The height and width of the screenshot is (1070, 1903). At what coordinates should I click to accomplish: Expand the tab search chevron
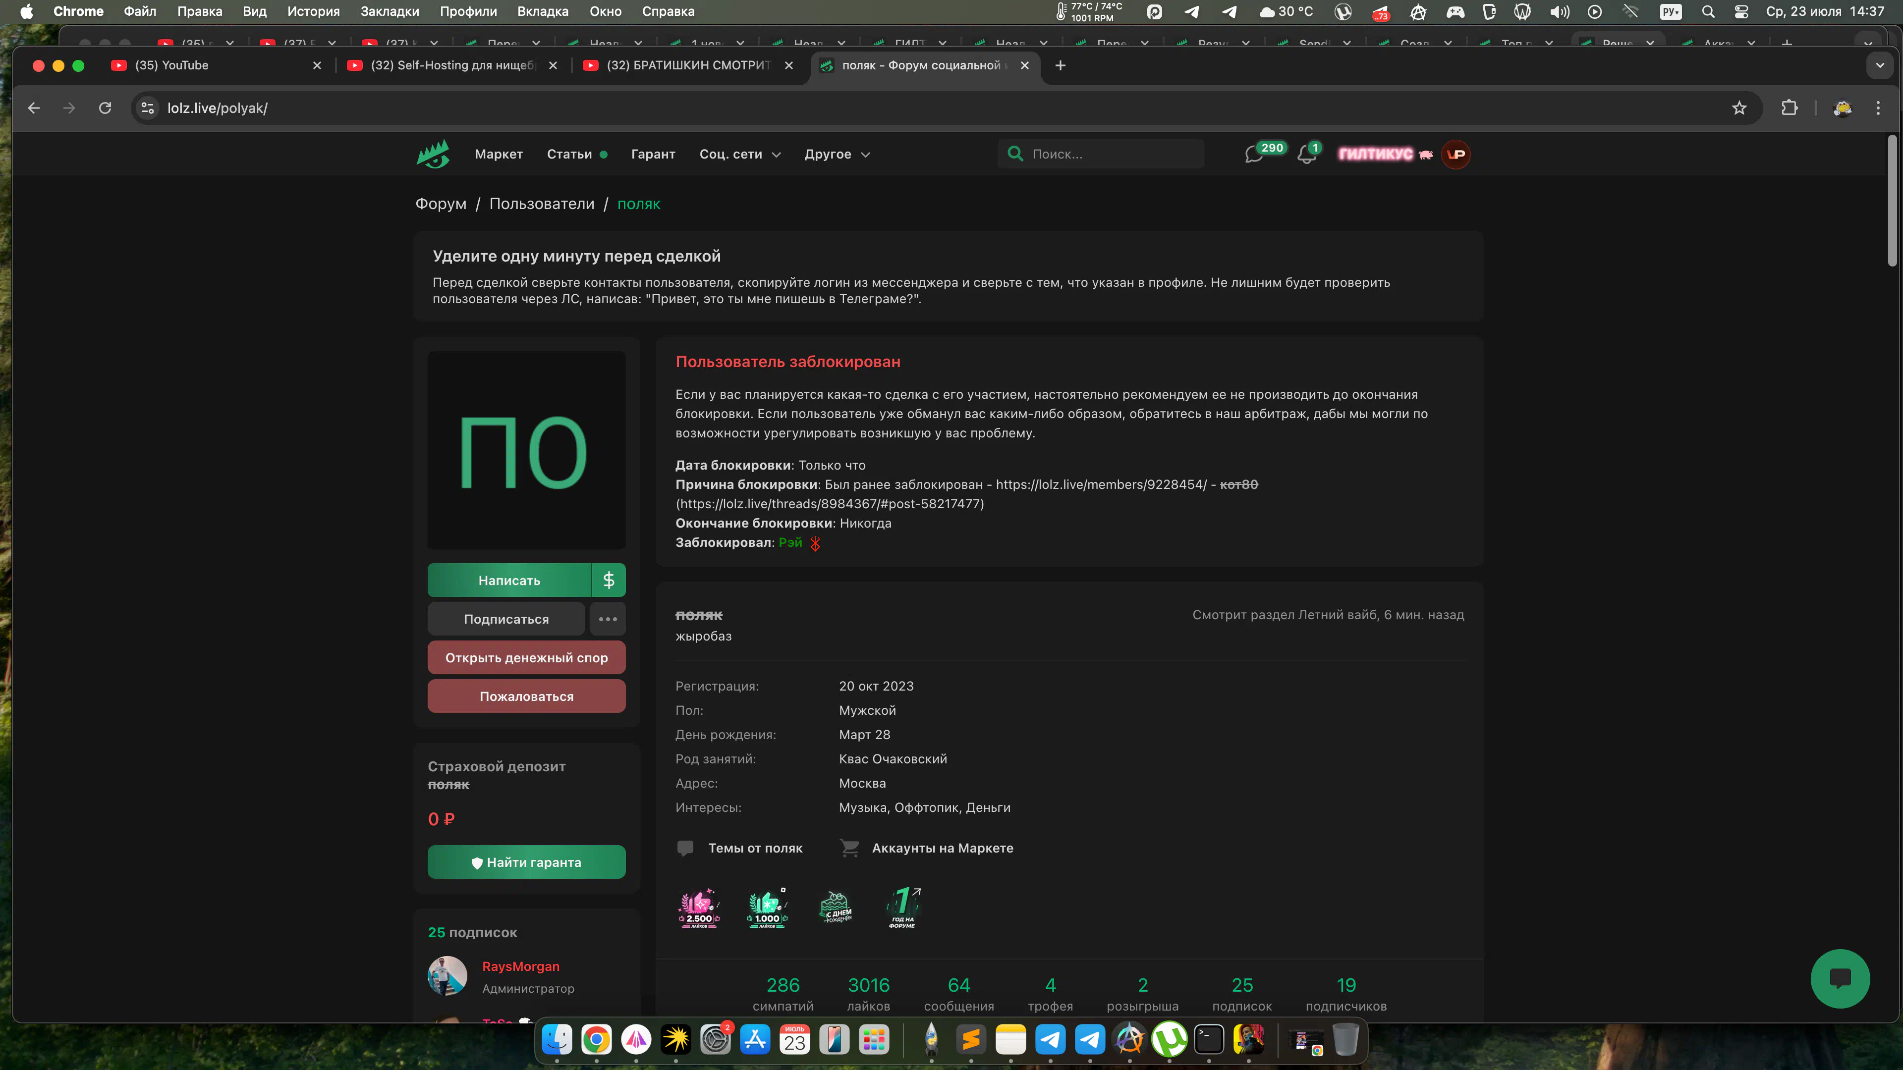1879,66
